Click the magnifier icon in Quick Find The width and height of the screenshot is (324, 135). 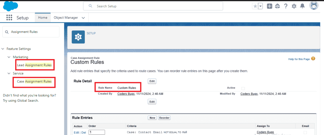[7, 32]
